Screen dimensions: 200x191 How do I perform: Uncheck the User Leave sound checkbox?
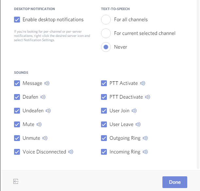click(x=104, y=124)
